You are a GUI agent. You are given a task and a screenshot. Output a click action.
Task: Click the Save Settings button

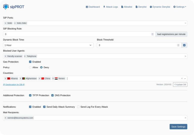(178, 127)
